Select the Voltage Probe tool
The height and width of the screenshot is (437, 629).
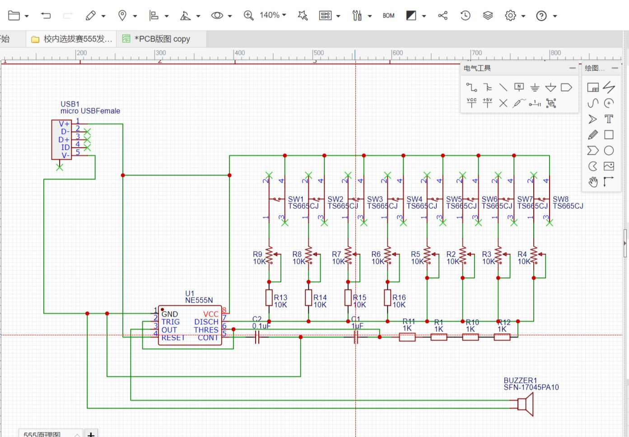click(x=519, y=103)
